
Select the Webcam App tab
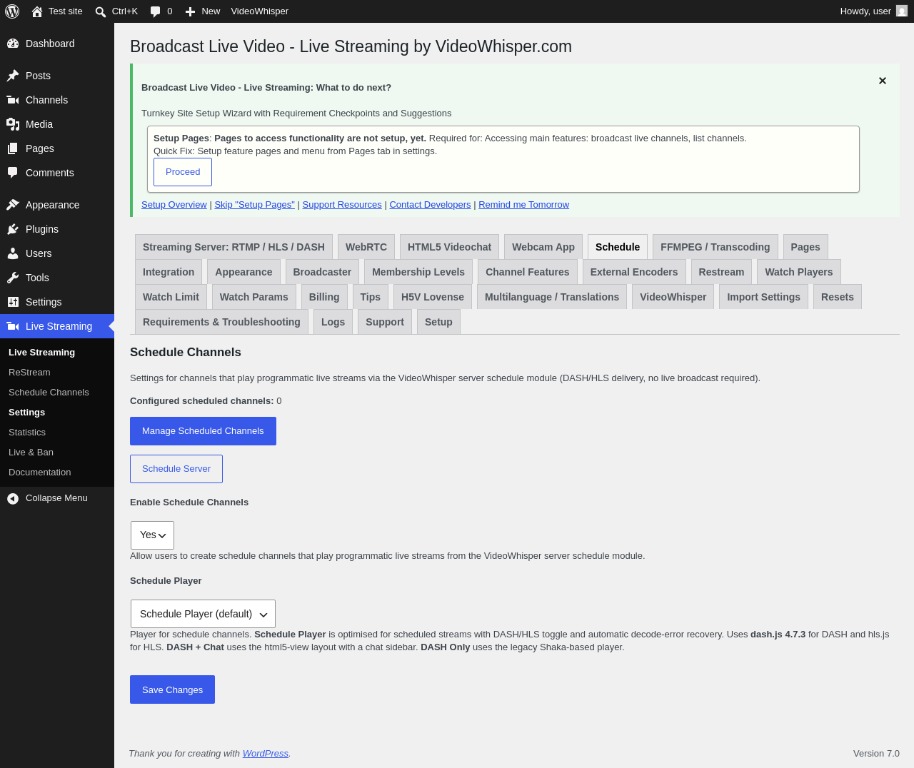[x=543, y=247]
